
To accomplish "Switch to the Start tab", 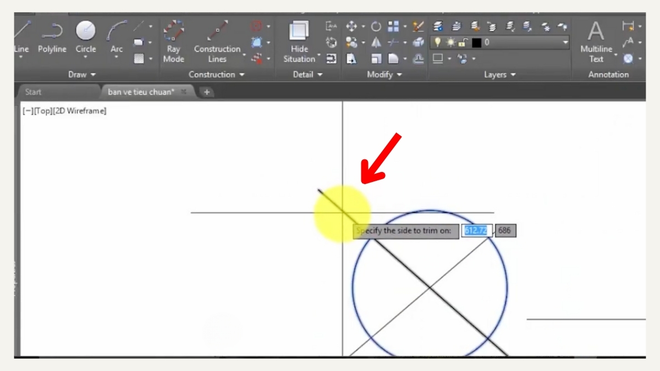I will point(57,92).
